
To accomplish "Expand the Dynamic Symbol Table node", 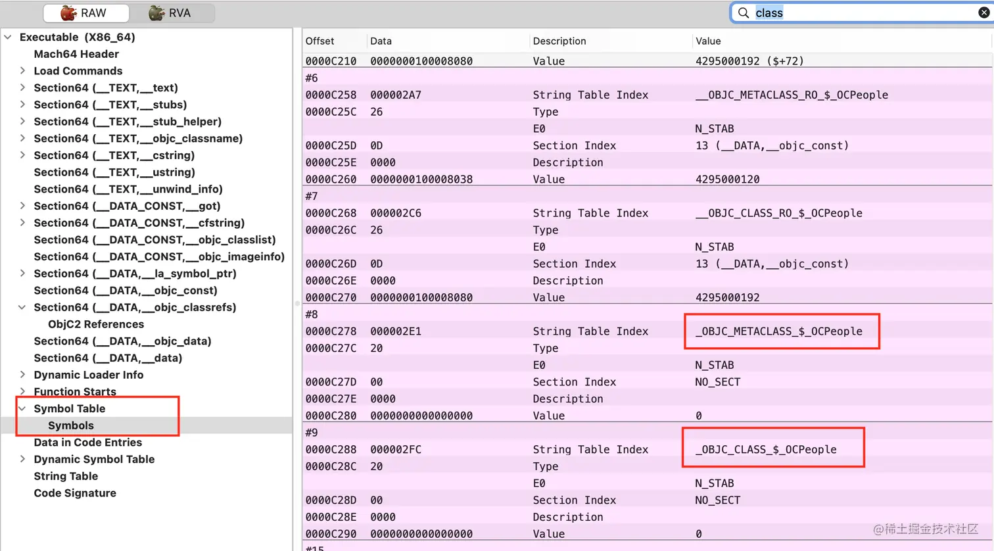I will [x=22, y=459].
